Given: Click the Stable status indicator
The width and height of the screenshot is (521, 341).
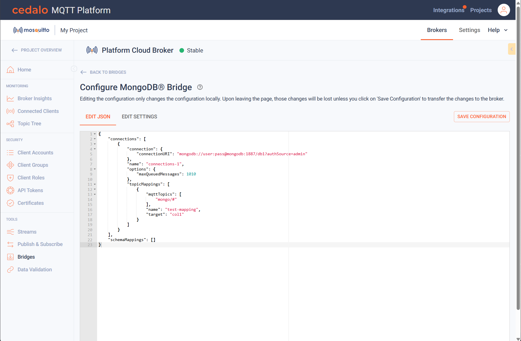Looking at the screenshot, I should tap(191, 50).
